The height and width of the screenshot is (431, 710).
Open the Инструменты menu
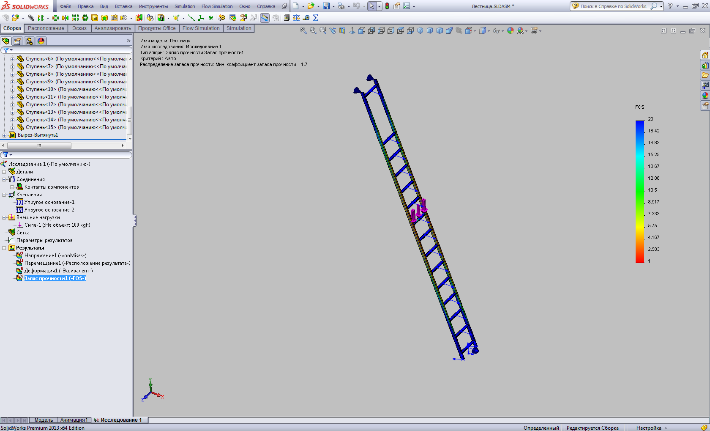coord(153,6)
